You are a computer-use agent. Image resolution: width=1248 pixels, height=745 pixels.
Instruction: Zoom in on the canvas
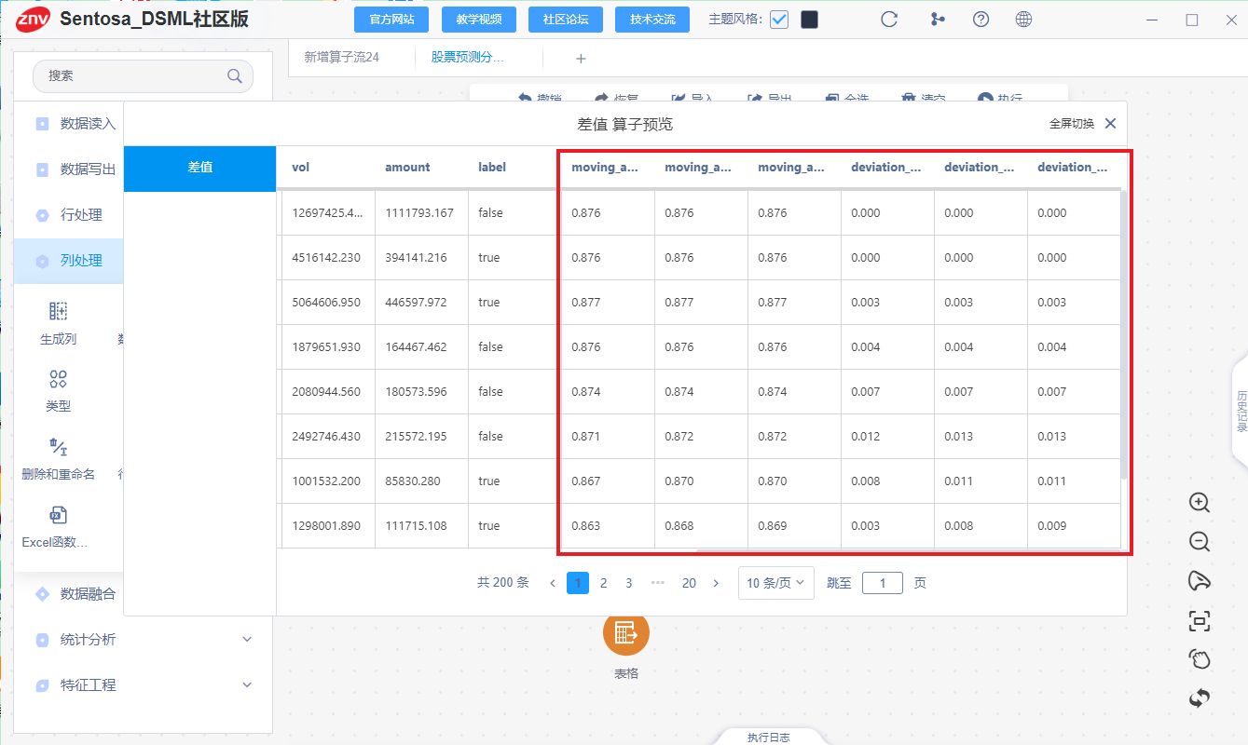pyautogui.click(x=1200, y=503)
